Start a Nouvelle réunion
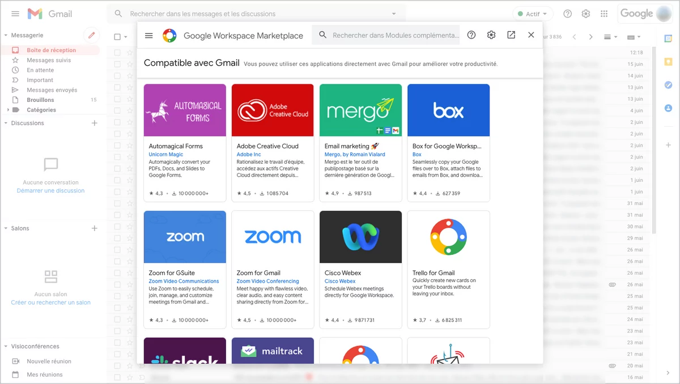This screenshot has height=384, width=680. coord(49,361)
